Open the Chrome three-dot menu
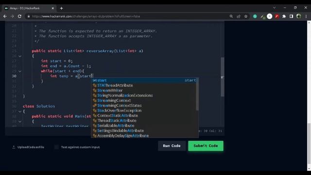Viewport: 311px width, 175px height. click(x=306, y=16)
